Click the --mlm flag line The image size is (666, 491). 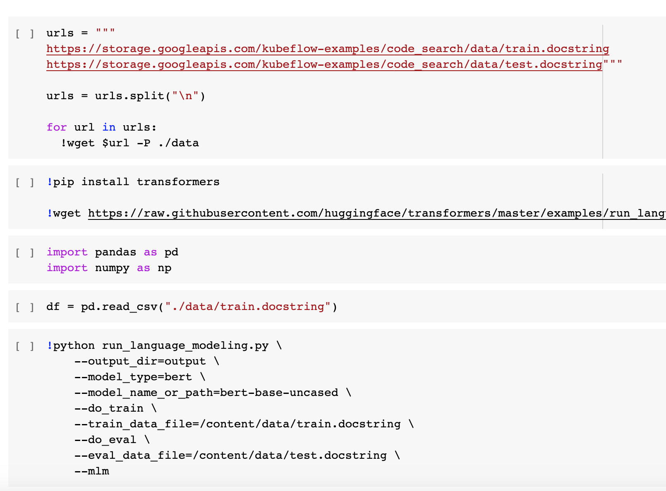coord(91,471)
